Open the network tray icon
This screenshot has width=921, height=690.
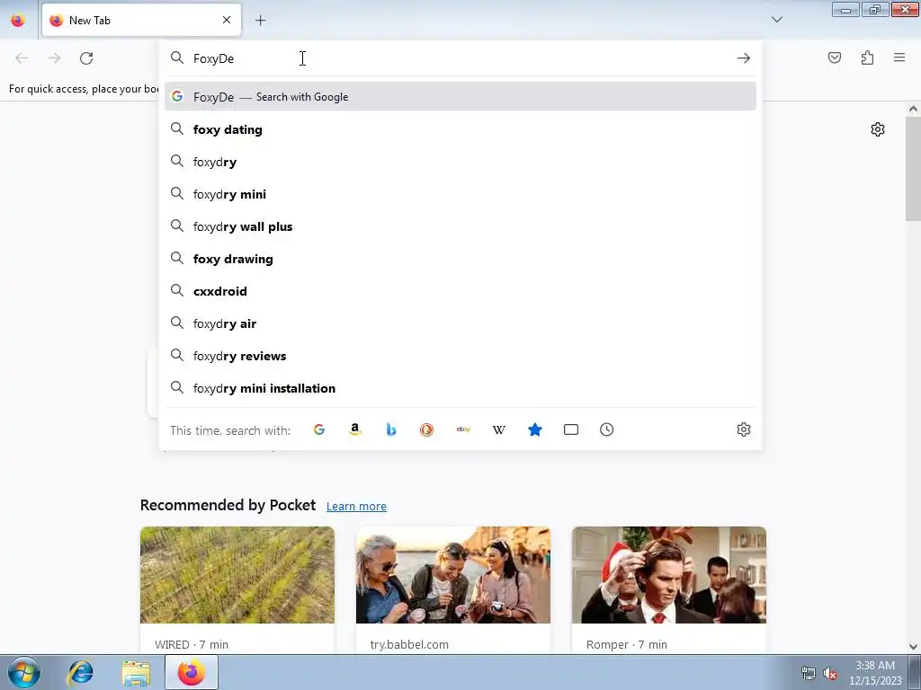tap(809, 674)
